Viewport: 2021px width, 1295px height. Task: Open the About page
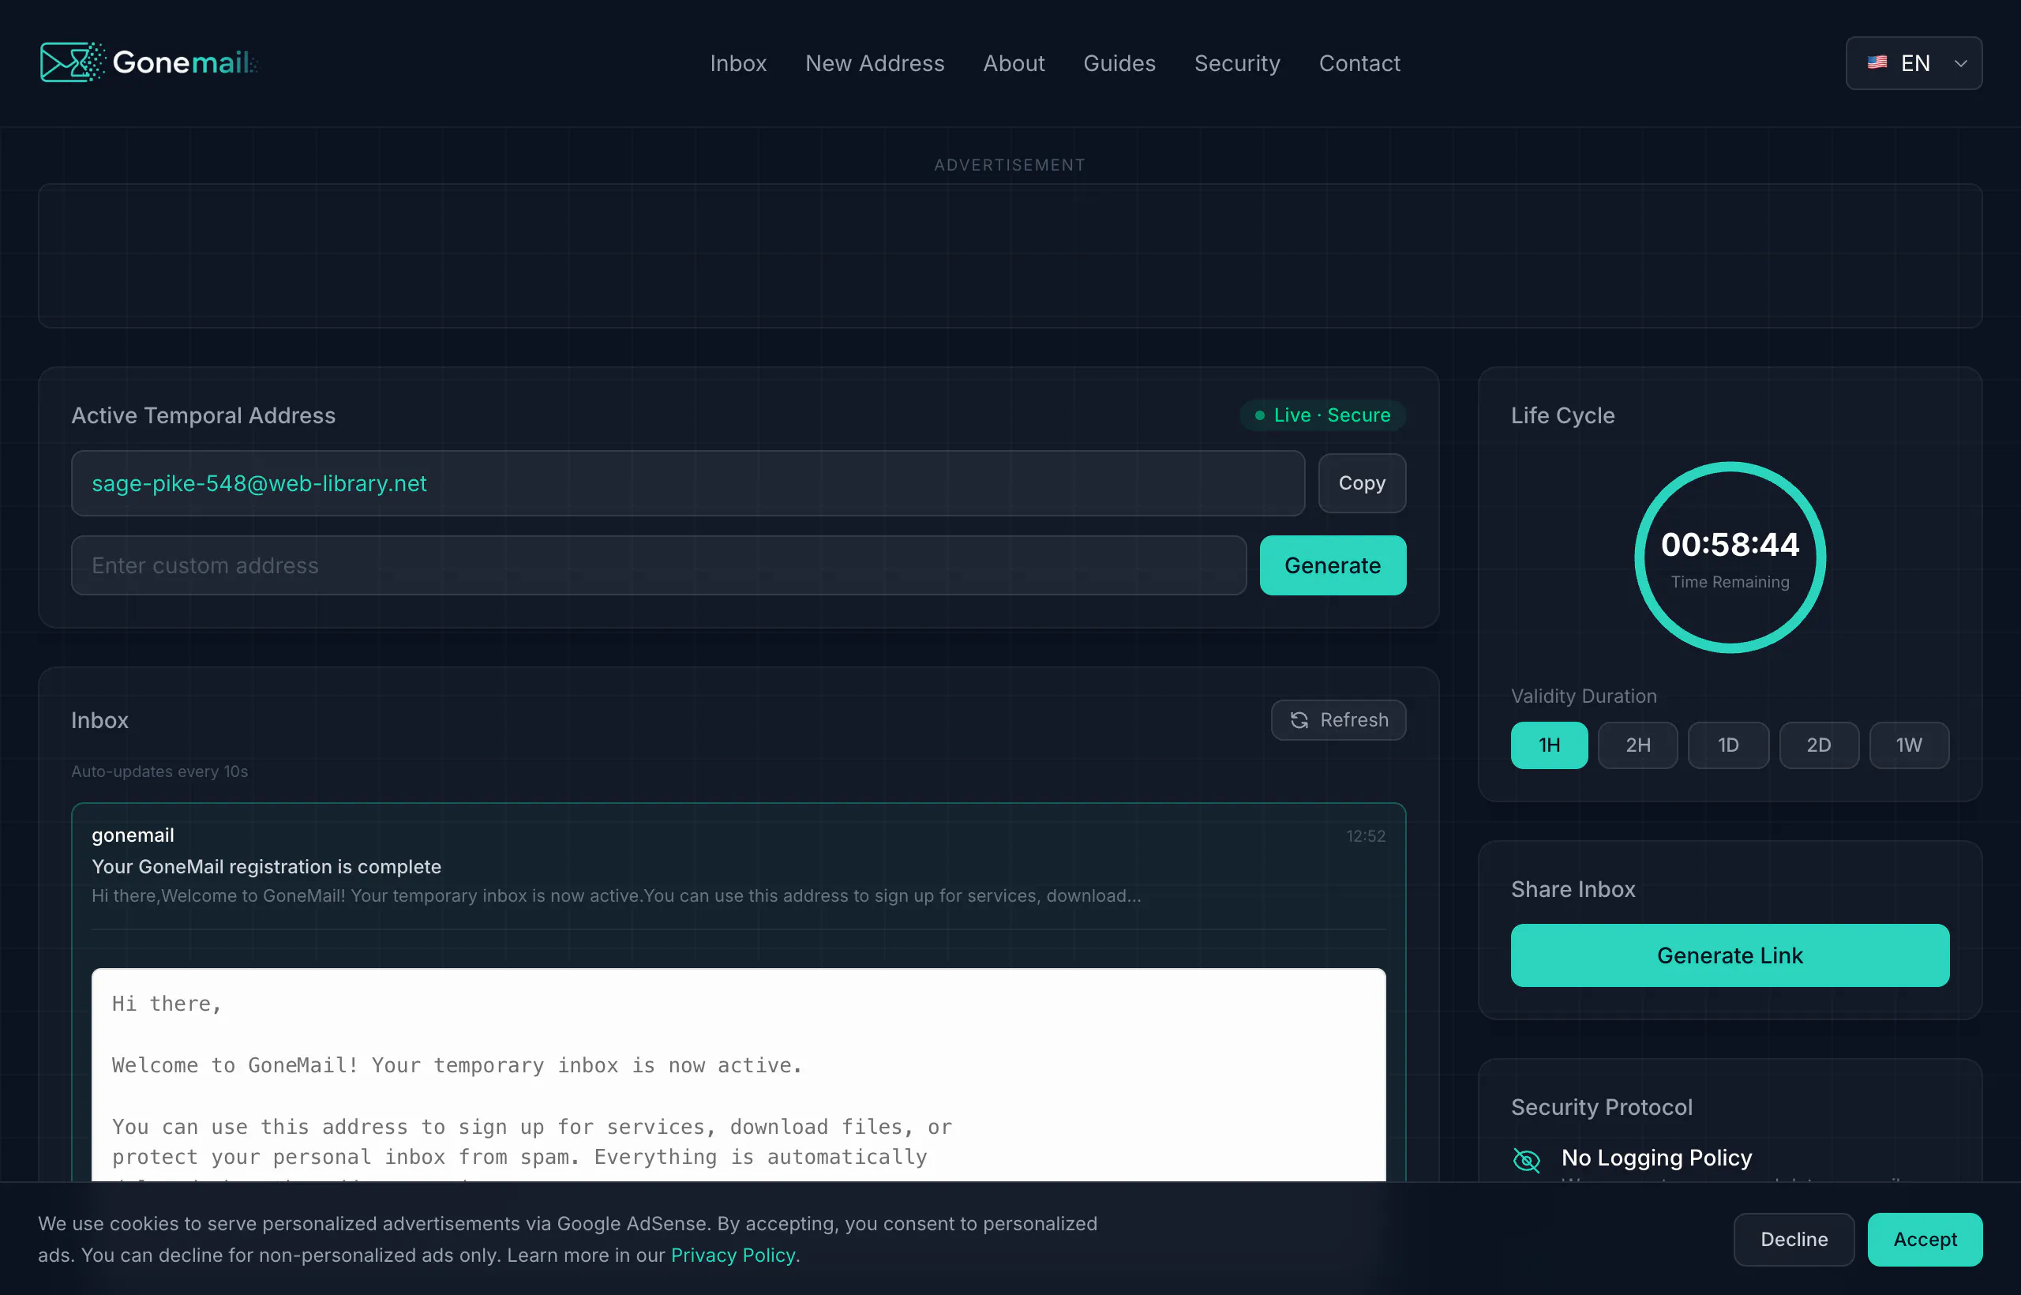point(1014,63)
